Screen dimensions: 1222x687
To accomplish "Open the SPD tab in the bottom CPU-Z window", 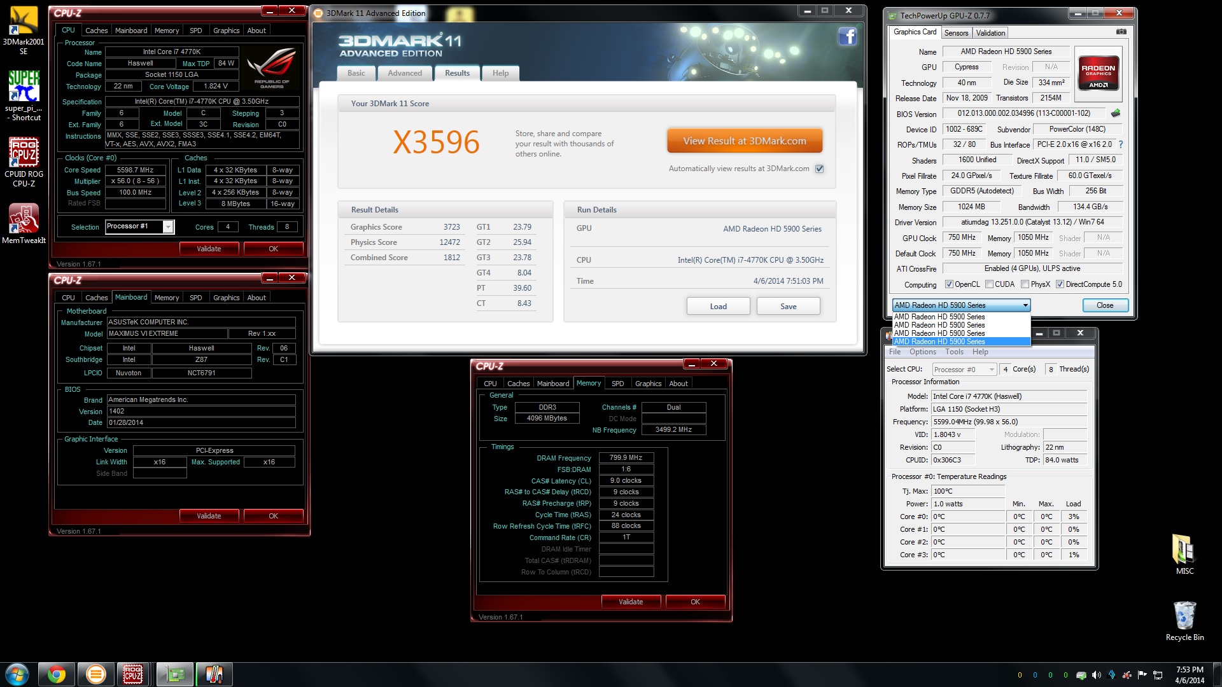I will click(x=617, y=384).
